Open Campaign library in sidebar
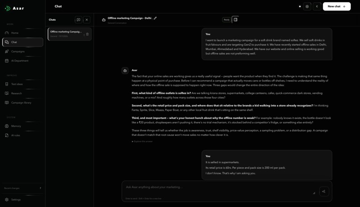This screenshot has height=207, width=360. [22, 103]
